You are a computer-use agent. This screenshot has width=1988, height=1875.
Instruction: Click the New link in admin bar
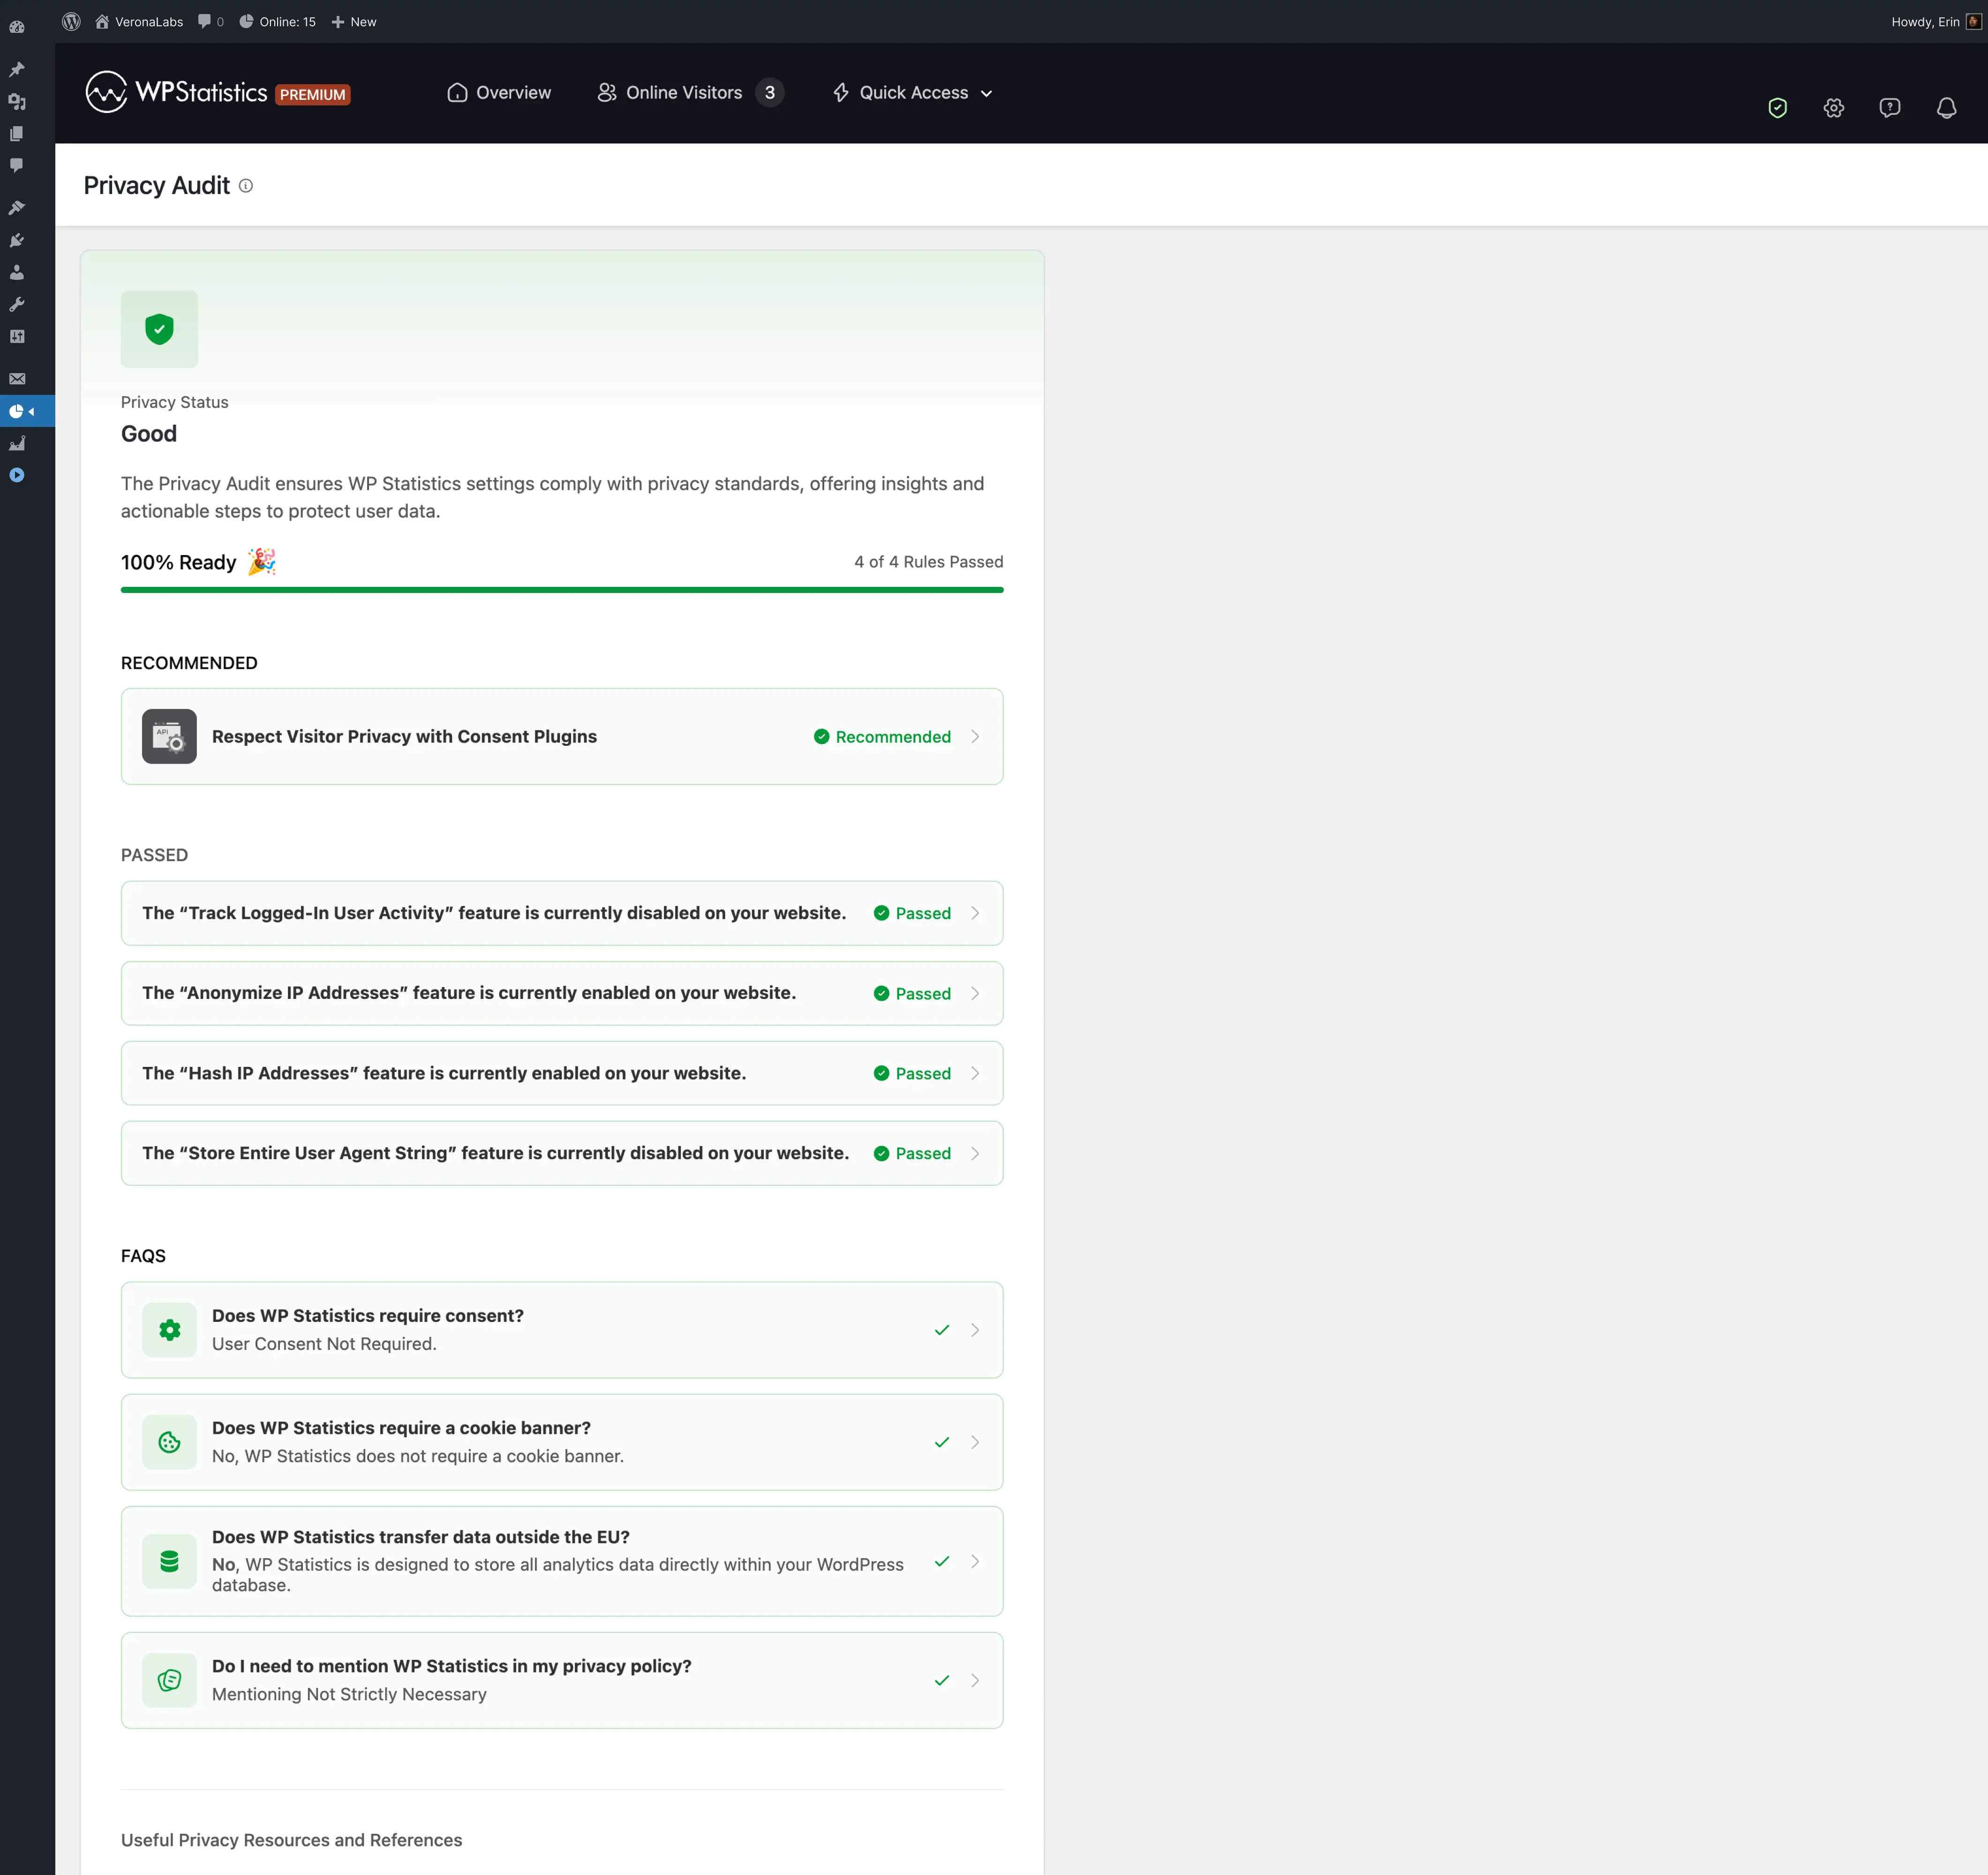pyautogui.click(x=354, y=21)
